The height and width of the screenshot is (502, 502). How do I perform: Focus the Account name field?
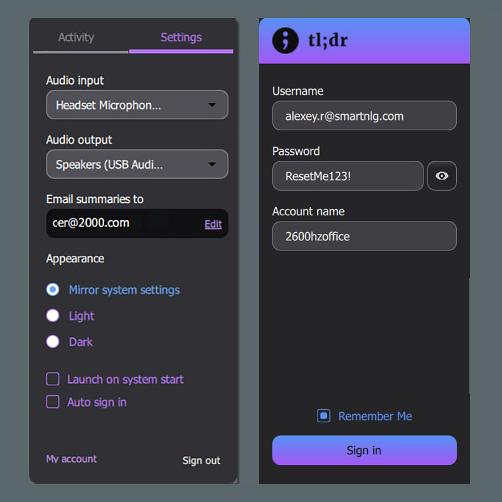point(364,237)
